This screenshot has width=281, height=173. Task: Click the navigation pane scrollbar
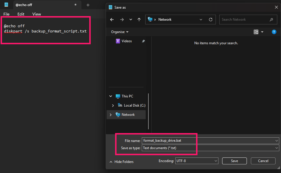coord(148,111)
